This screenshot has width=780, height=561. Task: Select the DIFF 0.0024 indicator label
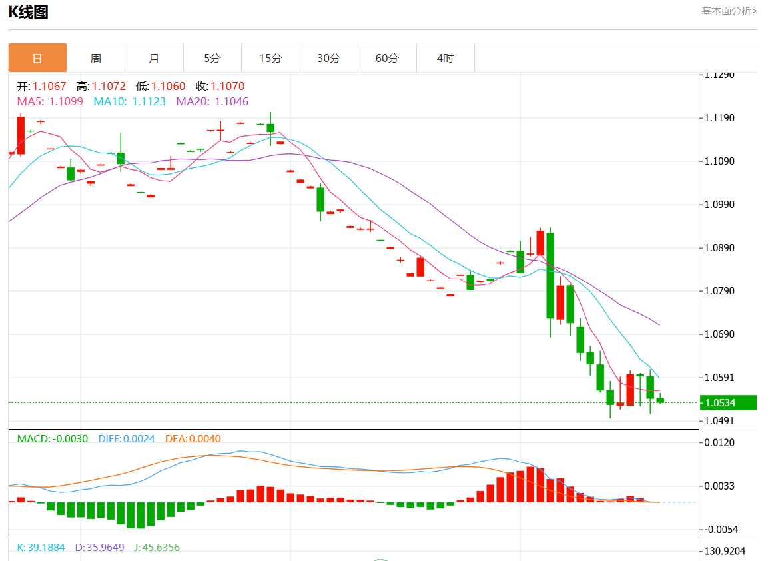127,439
